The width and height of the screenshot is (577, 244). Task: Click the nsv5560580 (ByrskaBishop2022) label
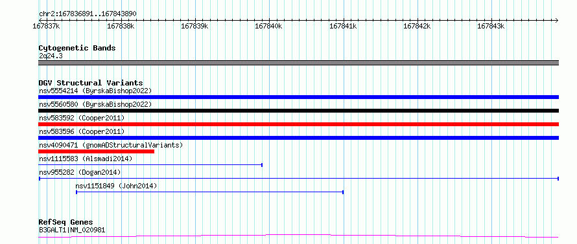pos(95,104)
